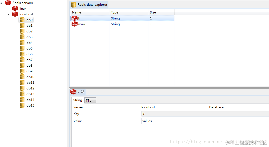Viewport: 269px width, 147px height.
Task: Click the db13 database icon
Action: [22, 94]
